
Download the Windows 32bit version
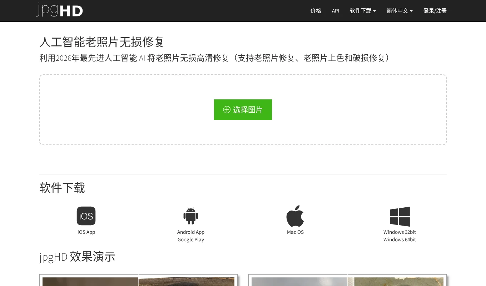pos(400,232)
